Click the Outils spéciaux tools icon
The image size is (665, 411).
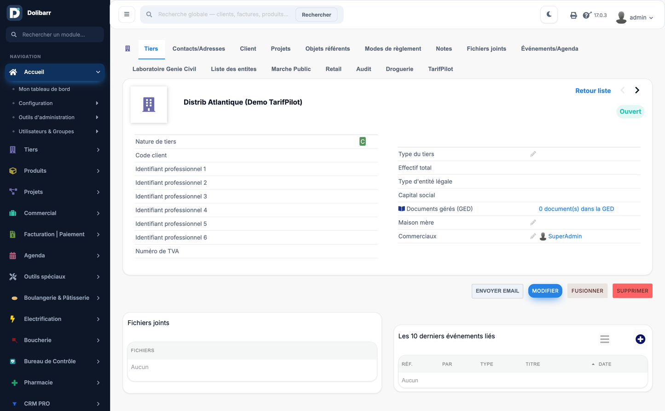pos(13,277)
